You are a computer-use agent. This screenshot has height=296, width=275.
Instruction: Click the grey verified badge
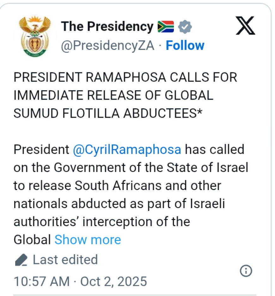pos(185,27)
